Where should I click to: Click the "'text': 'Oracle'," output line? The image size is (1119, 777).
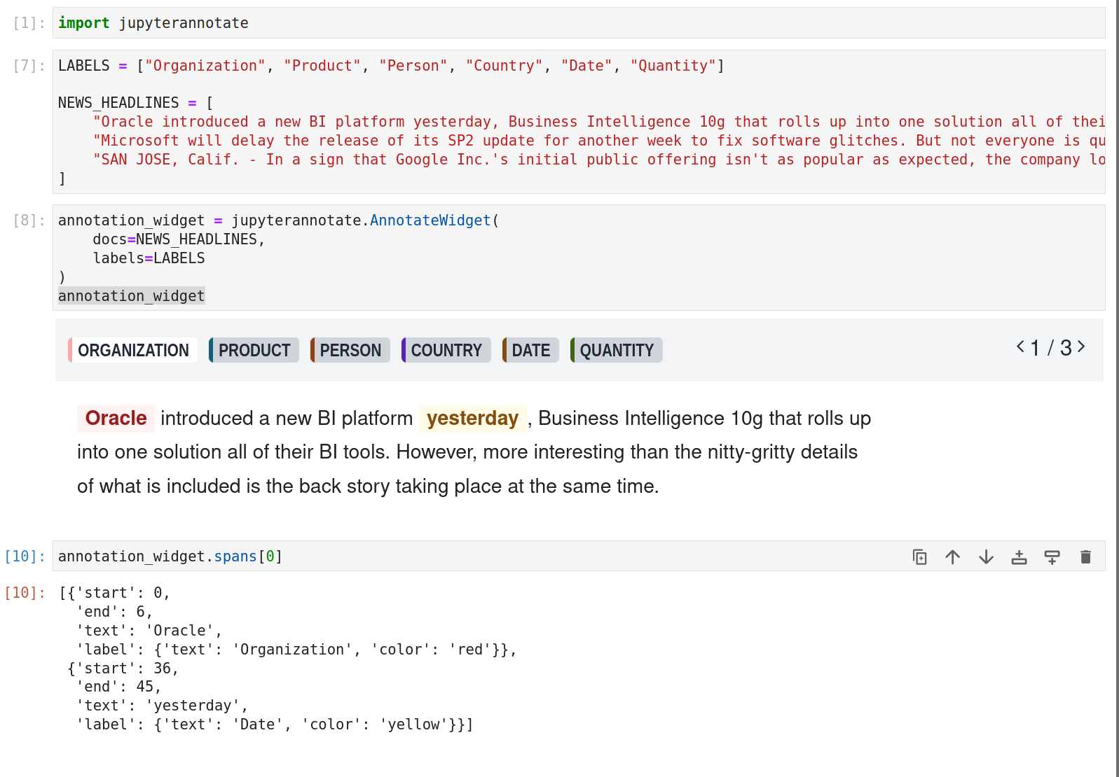[149, 631]
